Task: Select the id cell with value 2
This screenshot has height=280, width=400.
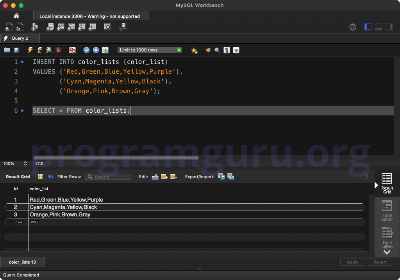Action: (21, 207)
